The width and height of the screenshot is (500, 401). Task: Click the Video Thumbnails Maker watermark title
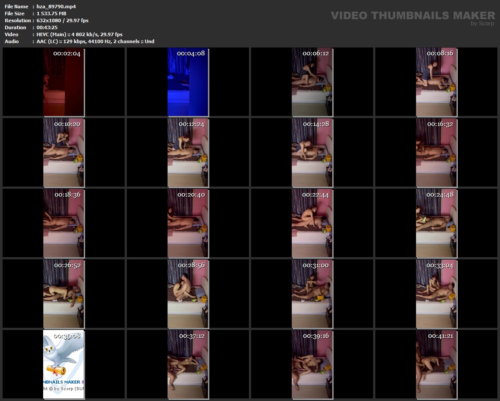coord(412,15)
